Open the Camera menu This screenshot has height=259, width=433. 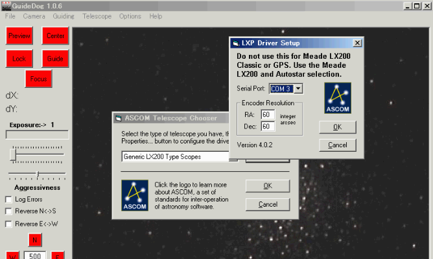point(34,16)
